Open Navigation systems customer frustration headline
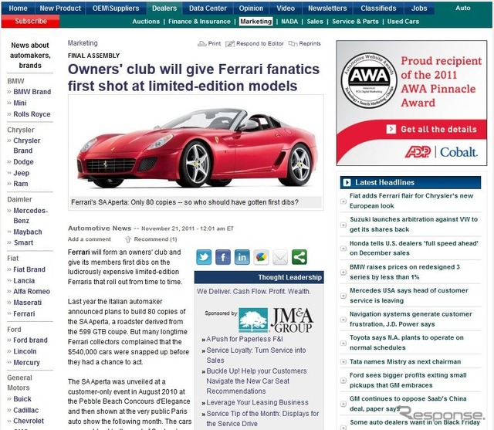The height and width of the screenshot is (430, 494). pyautogui.click(x=411, y=319)
